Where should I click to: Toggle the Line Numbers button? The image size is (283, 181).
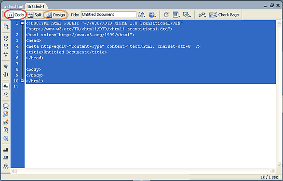[x=6, y=86]
